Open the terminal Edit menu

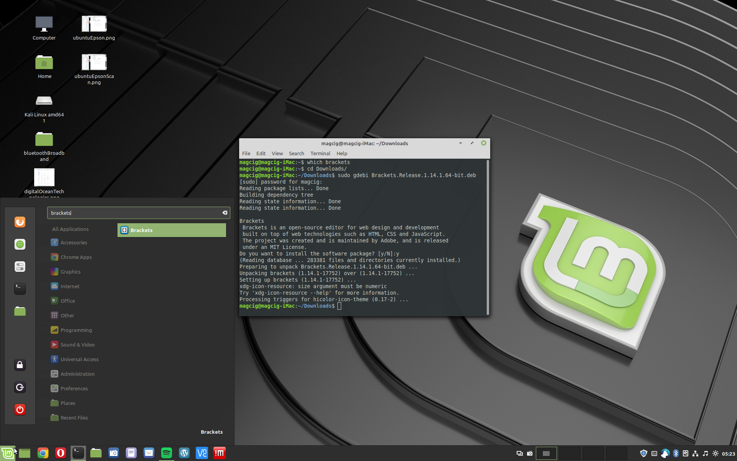[x=261, y=153]
